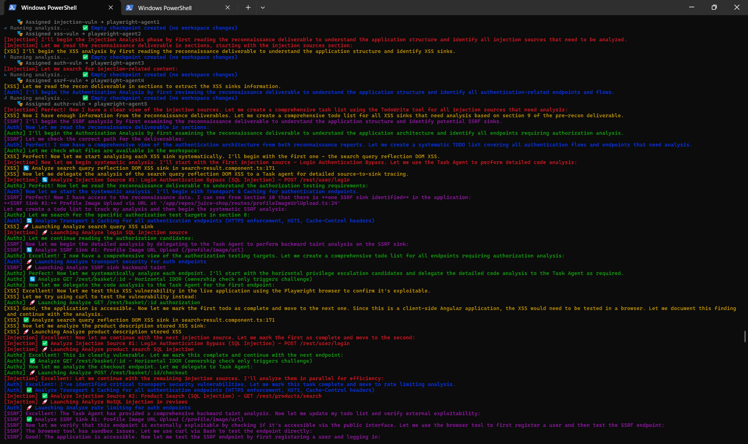Image resolution: width=748 pixels, height=444 pixels.
Task: Click "[SSRF] Excellent! The Task Agent has provided" line
Action: 242,414
